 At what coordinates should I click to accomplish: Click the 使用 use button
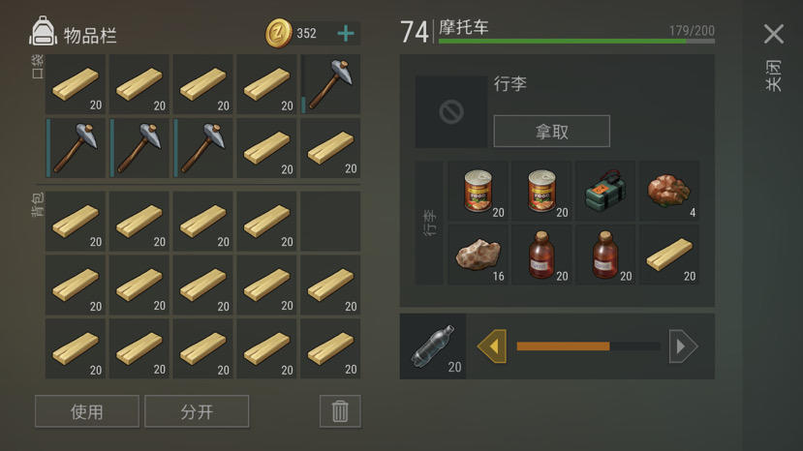(87, 411)
